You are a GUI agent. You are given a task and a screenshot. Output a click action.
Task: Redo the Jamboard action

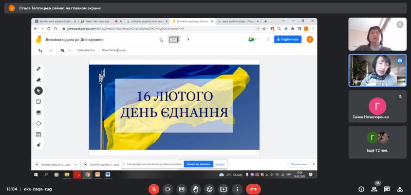[50, 50]
